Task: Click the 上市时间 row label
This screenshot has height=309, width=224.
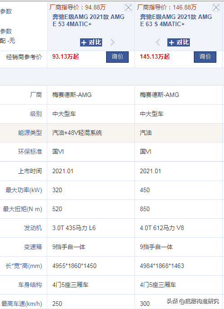Action: [x=30, y=171]
